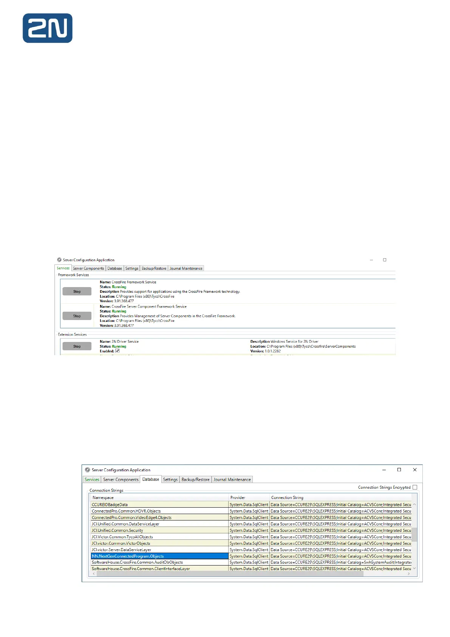Click the Connection String column header
Viewport: 450px width, 637px height.
coord(340,497)
